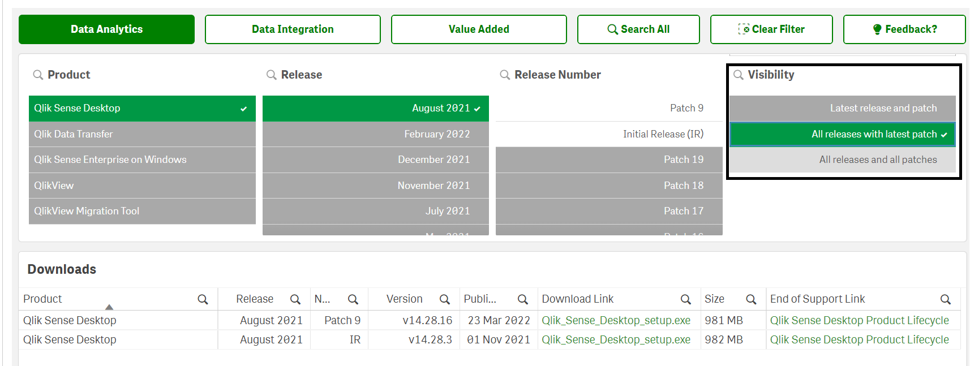
Task: Click the Downloads heading
Action: (x=62, y=269)
